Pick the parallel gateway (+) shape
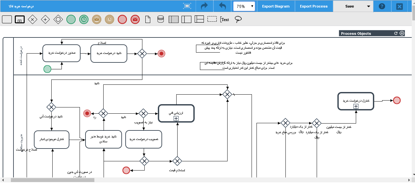Viewport: 415px width, 184px height. (45, 19)
